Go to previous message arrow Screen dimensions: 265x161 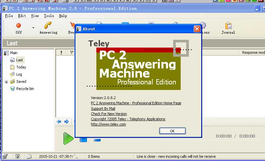pyautogui.click(x=59, y=122)
